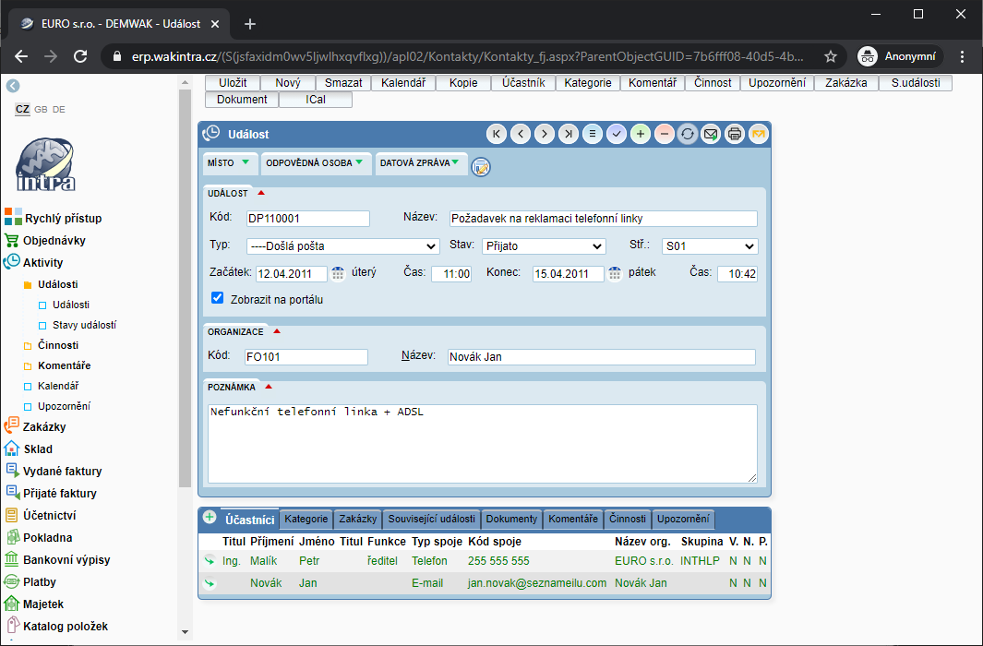983x646 pixels.
Task: Open the Typ dropdown showing Došlá pošta
Action: point(342,246)
